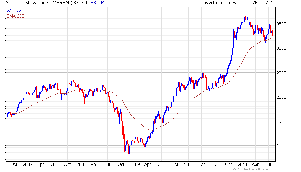Click the Stockcube Research Ltd copyright text

click(x=254, y=170)
